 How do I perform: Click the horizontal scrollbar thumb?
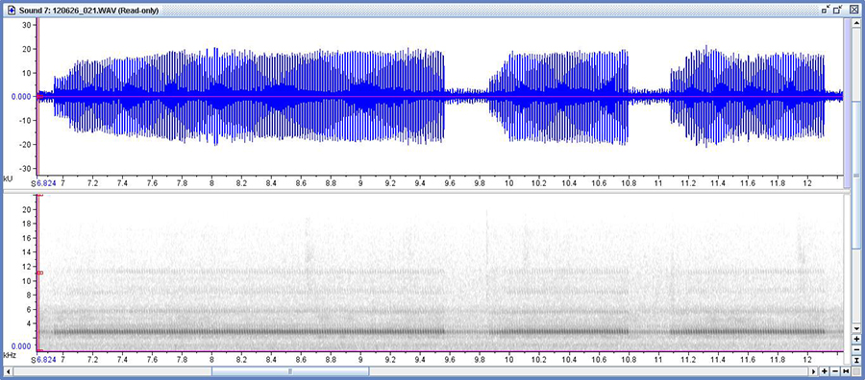pos(290,371)
